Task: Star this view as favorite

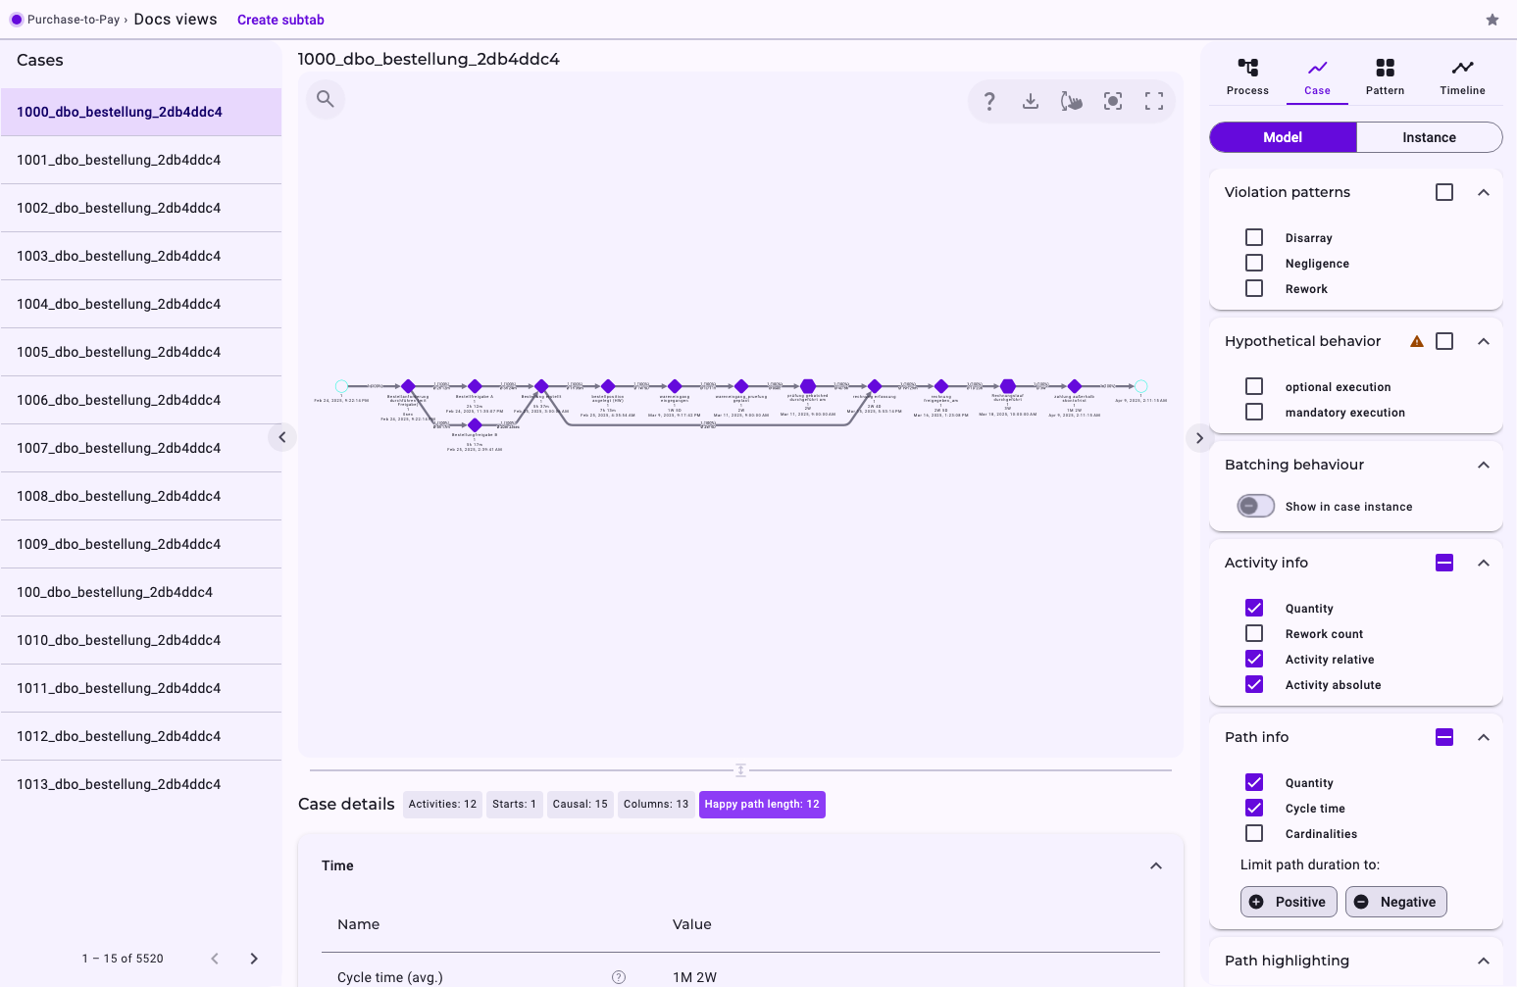Action: coord(1492,20)
